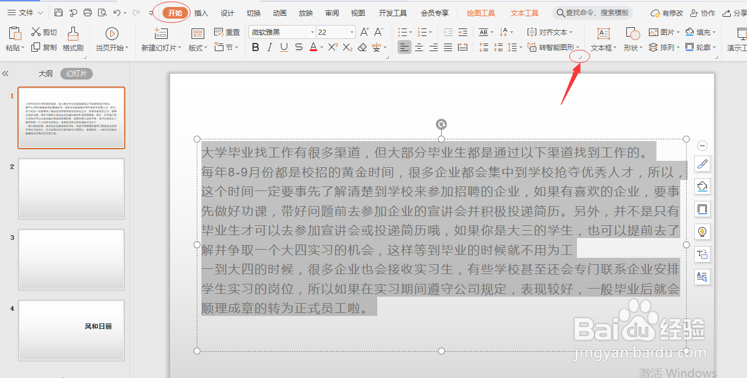Viewport: 747px width, 378px height.
Task: Click the 新建幻灯片 new slide icon
Action: pos(161,34)
